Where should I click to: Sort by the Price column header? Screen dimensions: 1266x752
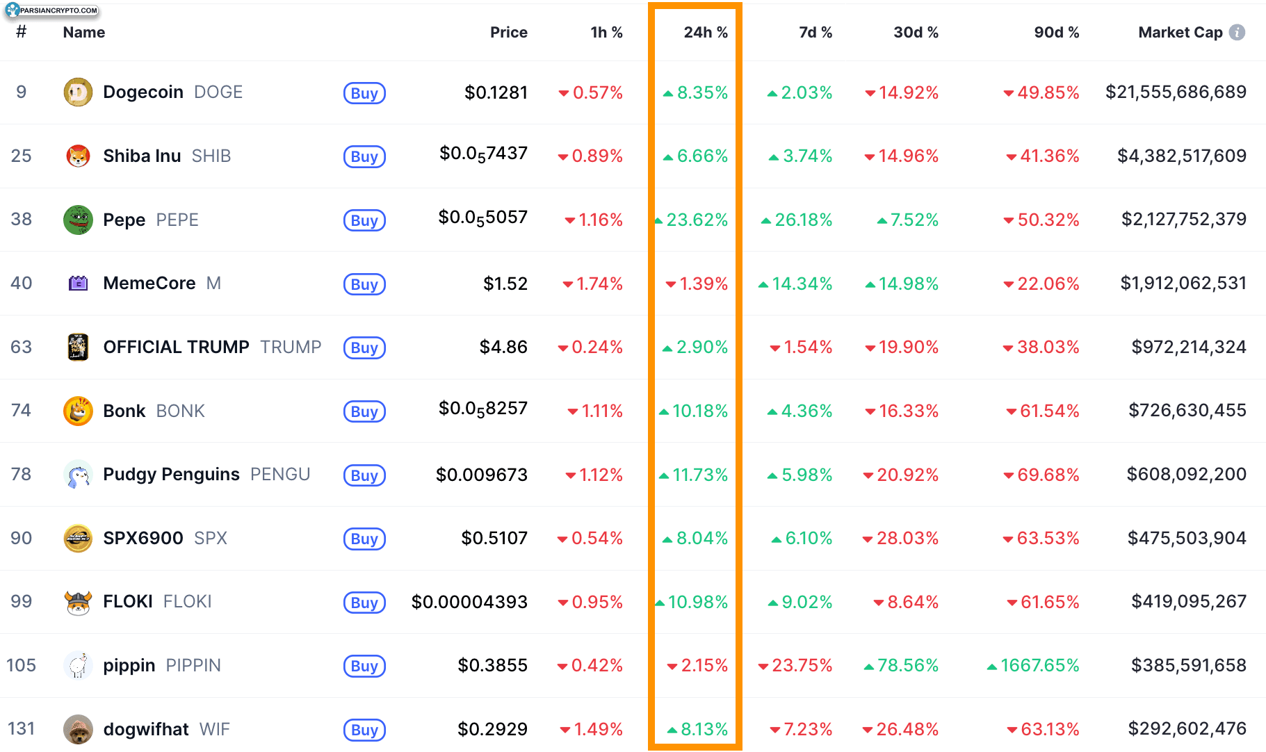[x=508, y=32]
